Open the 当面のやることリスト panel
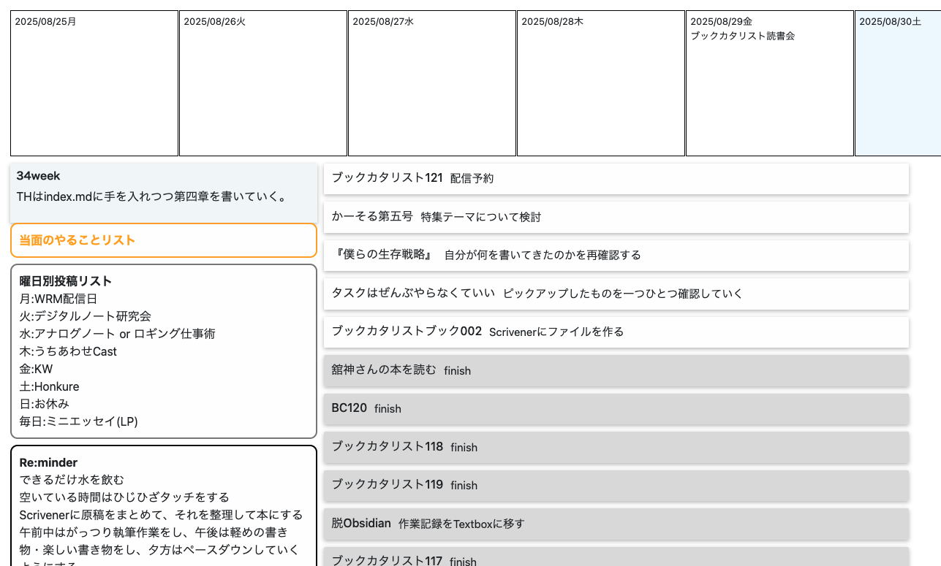Image resolution: width=941 pixels, height=566 pixels. coord(163,240)
